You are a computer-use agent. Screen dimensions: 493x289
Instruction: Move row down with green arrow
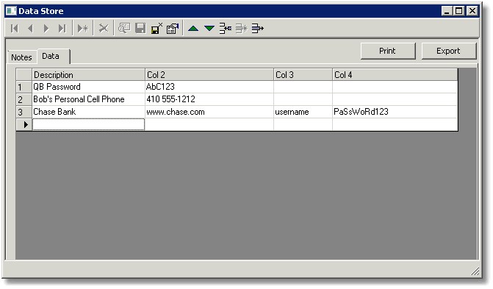click(x=209, y=29)
